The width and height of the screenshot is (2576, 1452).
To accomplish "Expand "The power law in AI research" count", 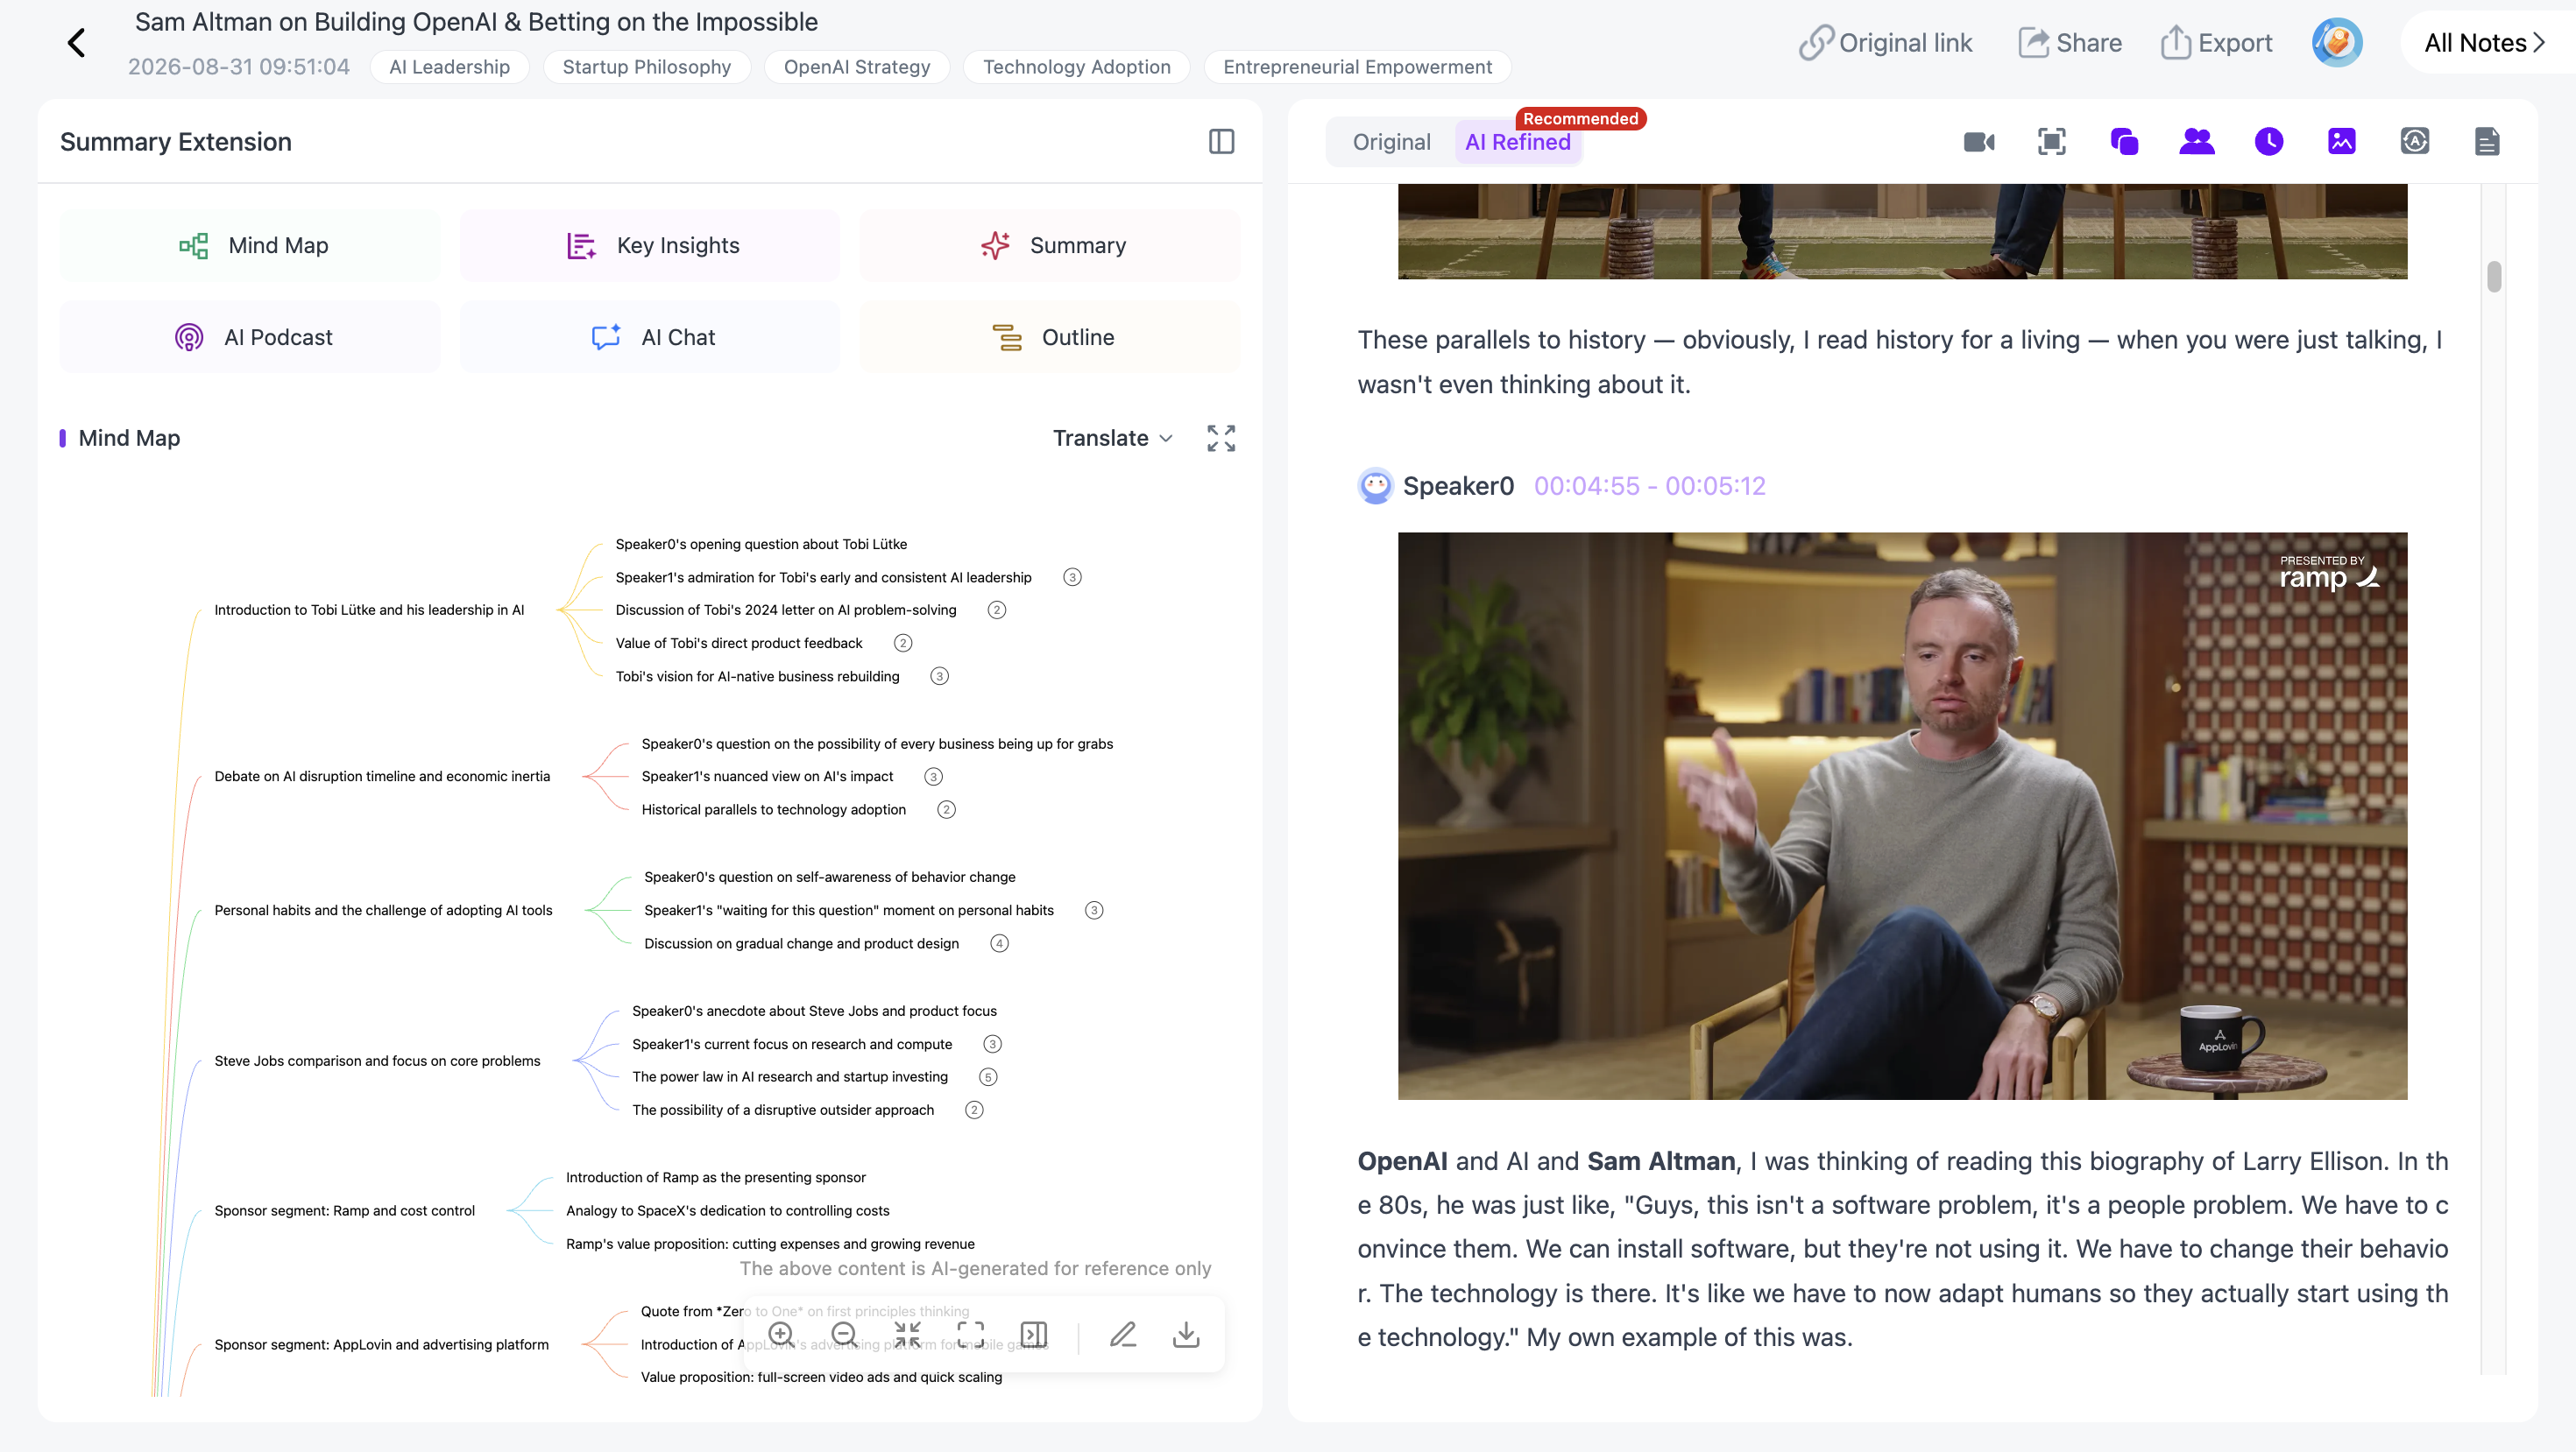I will point(988,1077).
